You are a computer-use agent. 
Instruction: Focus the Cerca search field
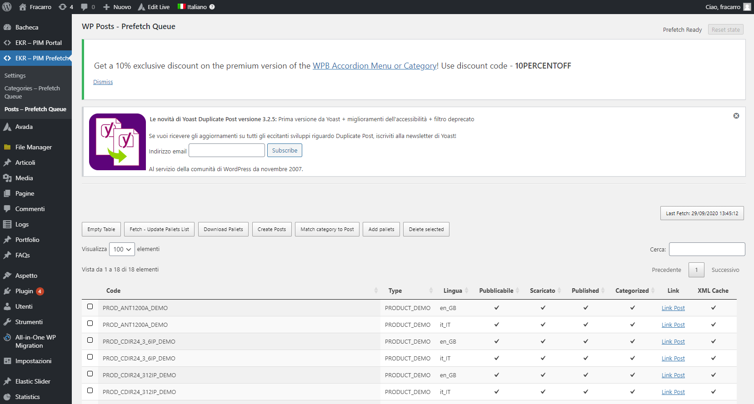pos(707,249)
